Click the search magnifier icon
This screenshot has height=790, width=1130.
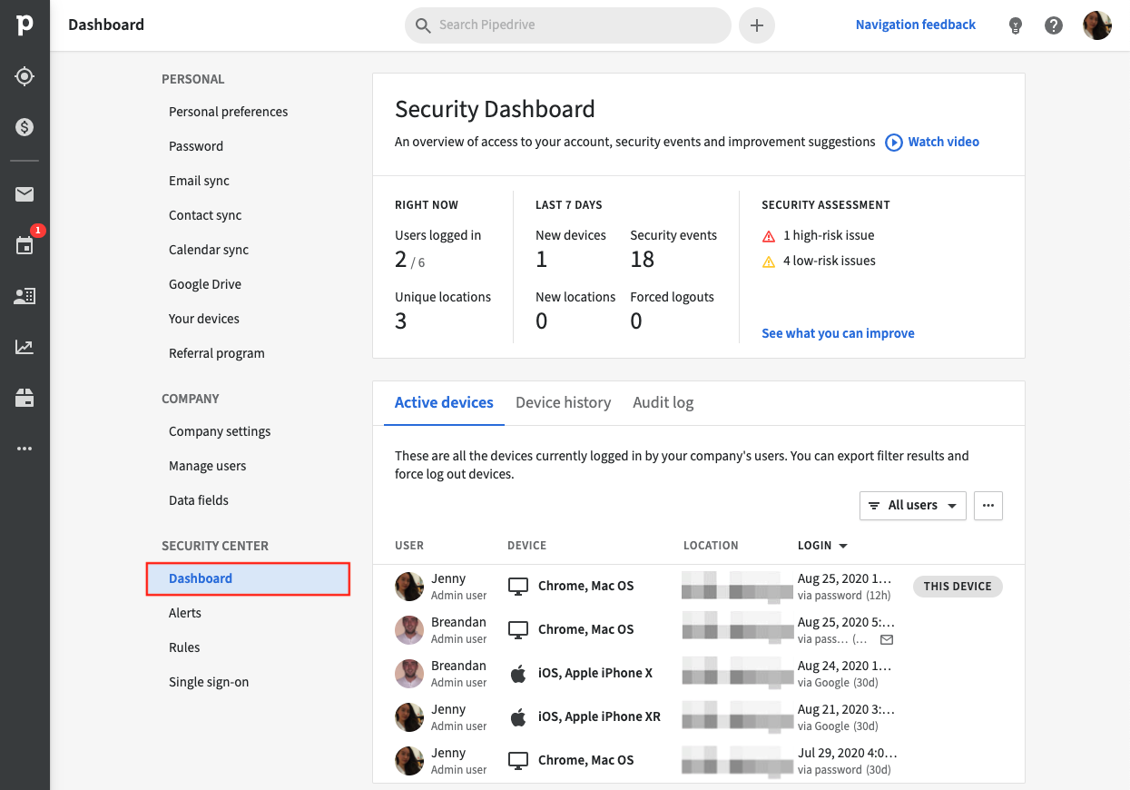pos(423,25)
